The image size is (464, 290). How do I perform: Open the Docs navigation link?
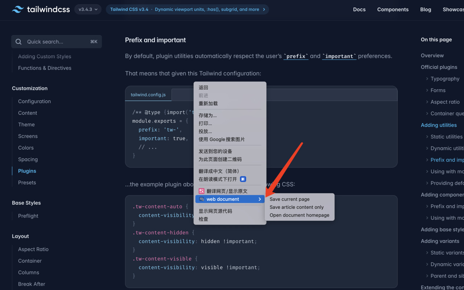(x=359, y=9)
